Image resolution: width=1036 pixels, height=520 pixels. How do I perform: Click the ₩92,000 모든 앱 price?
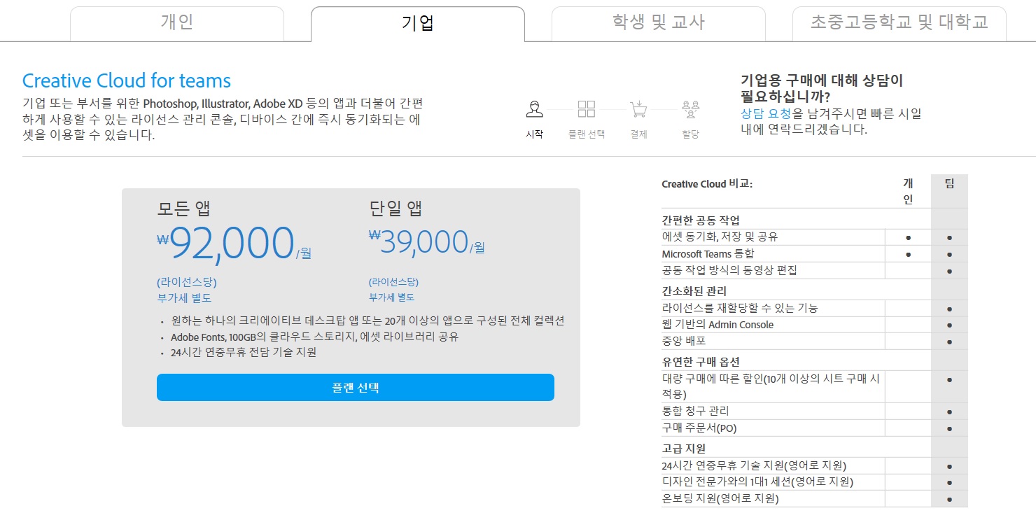click(234, 244)
